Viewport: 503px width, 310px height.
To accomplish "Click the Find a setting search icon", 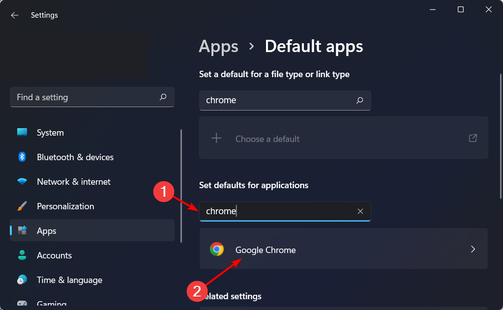I will coord(163,97).
